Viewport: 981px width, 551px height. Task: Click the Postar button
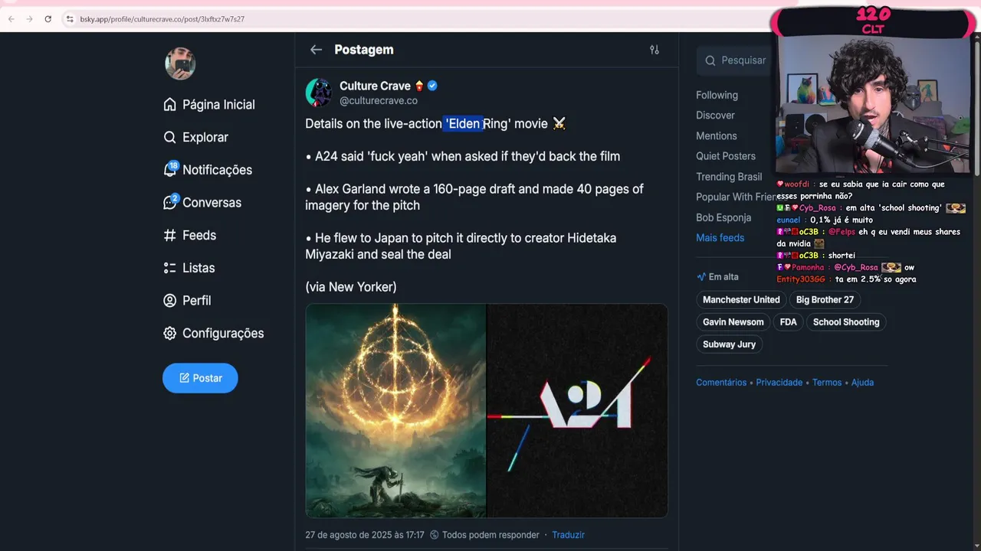[x=200, y=378]
